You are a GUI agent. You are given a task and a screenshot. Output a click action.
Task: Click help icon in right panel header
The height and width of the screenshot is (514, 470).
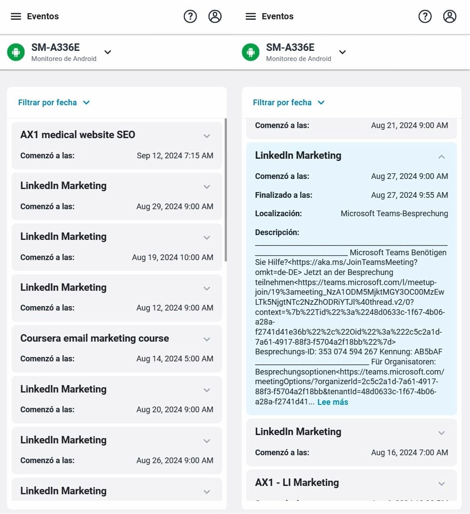425,16
